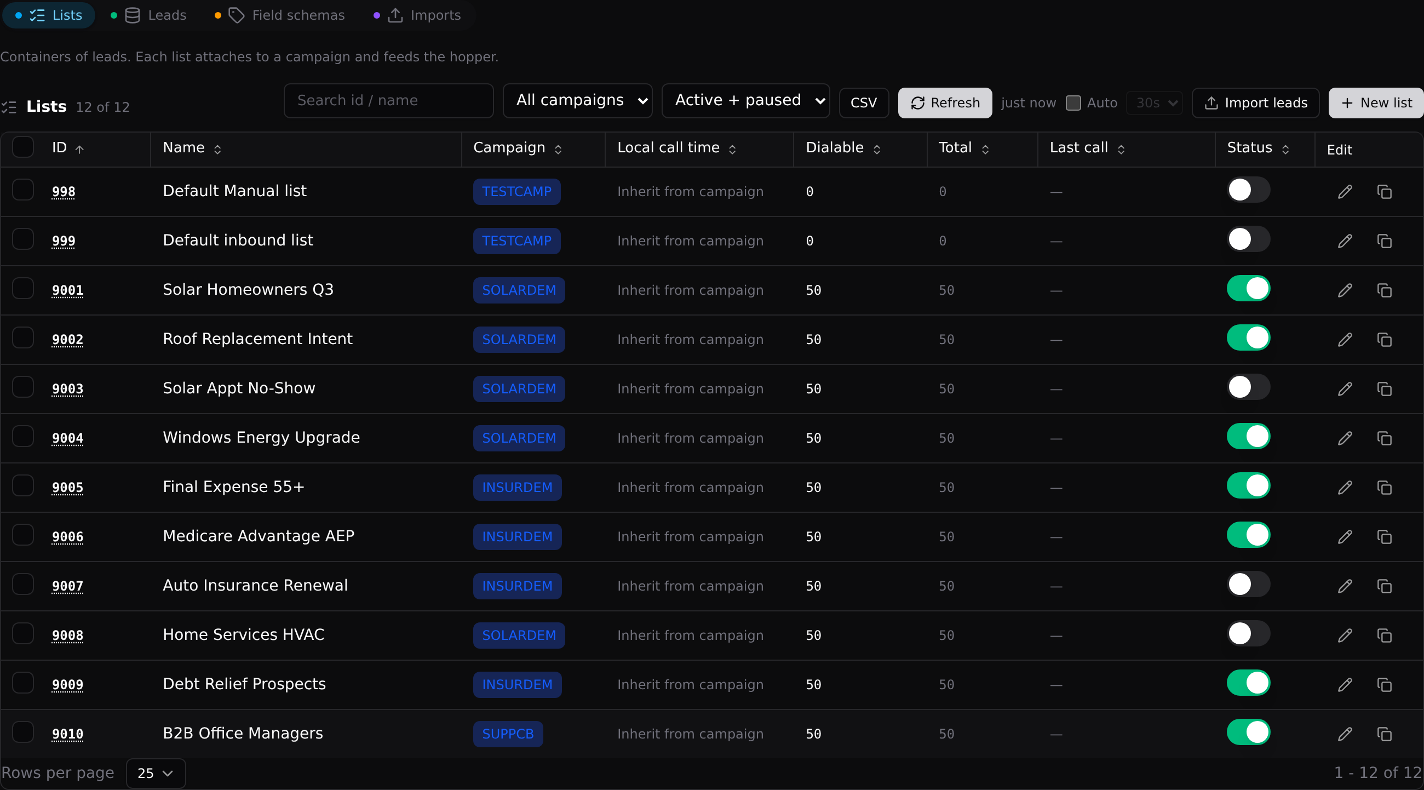The image size is (1424, 790).
Task: Open list ID 998 link
Action: pos(64,192)
